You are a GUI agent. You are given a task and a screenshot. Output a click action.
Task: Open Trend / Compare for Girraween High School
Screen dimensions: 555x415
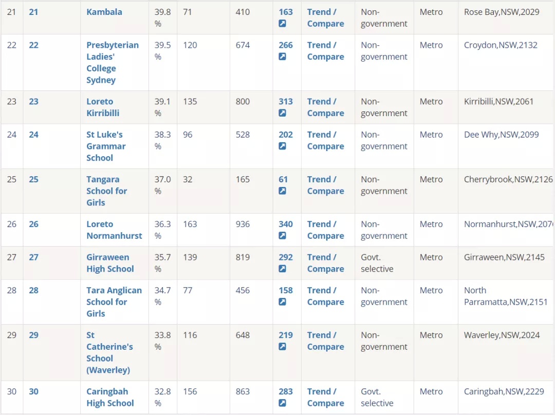click(x=325, y=263)
